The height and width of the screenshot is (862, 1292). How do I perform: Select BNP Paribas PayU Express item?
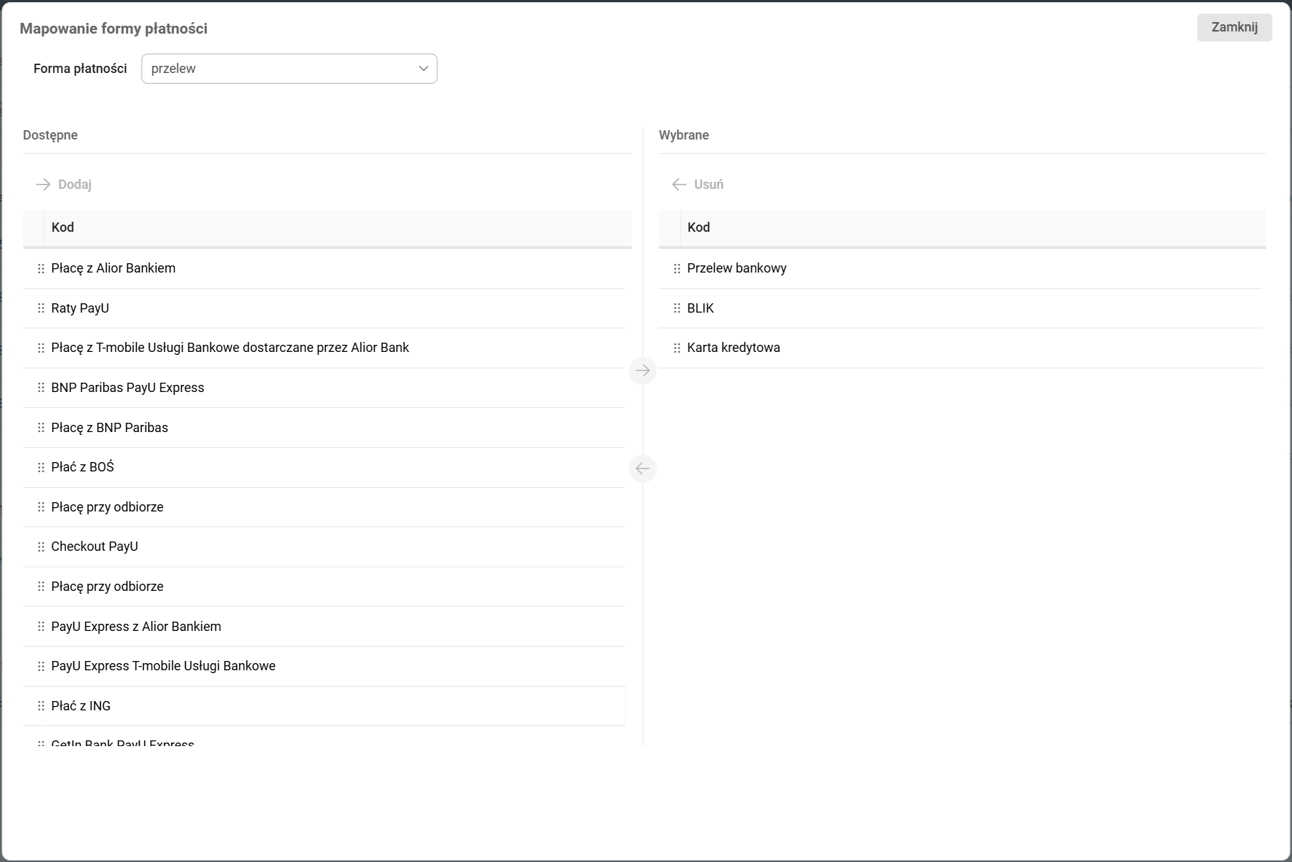click(127, 388)
